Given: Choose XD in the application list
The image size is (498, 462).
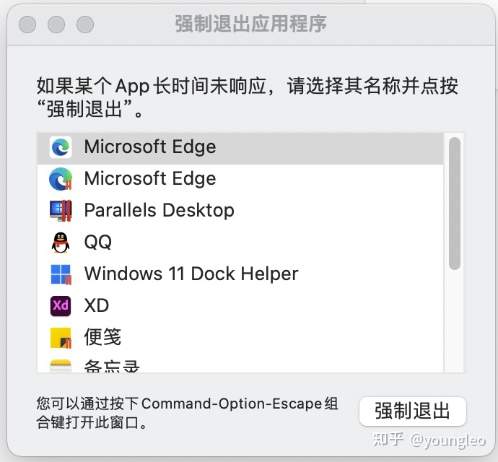Looking at the screenshot, I should pyautogui.click(x=240, y=305).
